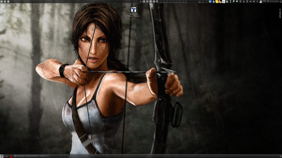Open the yellow notes tray icon

point(217,2)
